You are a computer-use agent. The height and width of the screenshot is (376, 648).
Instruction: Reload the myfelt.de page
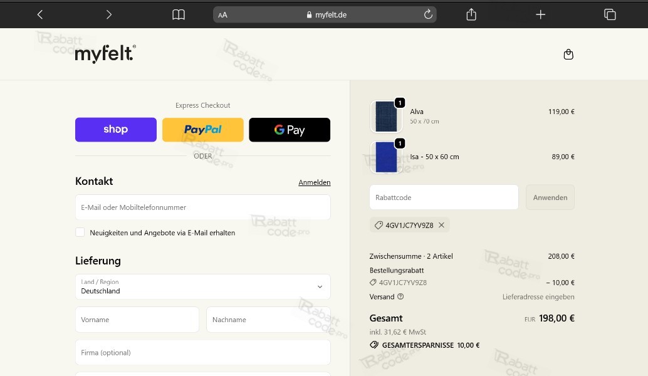[x=428, y=14]
